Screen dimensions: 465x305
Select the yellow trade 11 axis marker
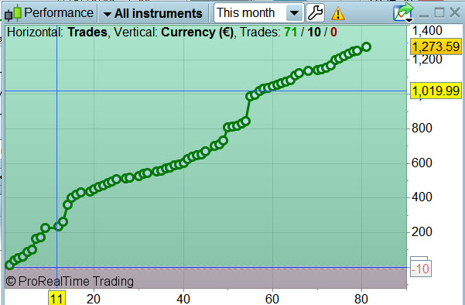[56, 298]
